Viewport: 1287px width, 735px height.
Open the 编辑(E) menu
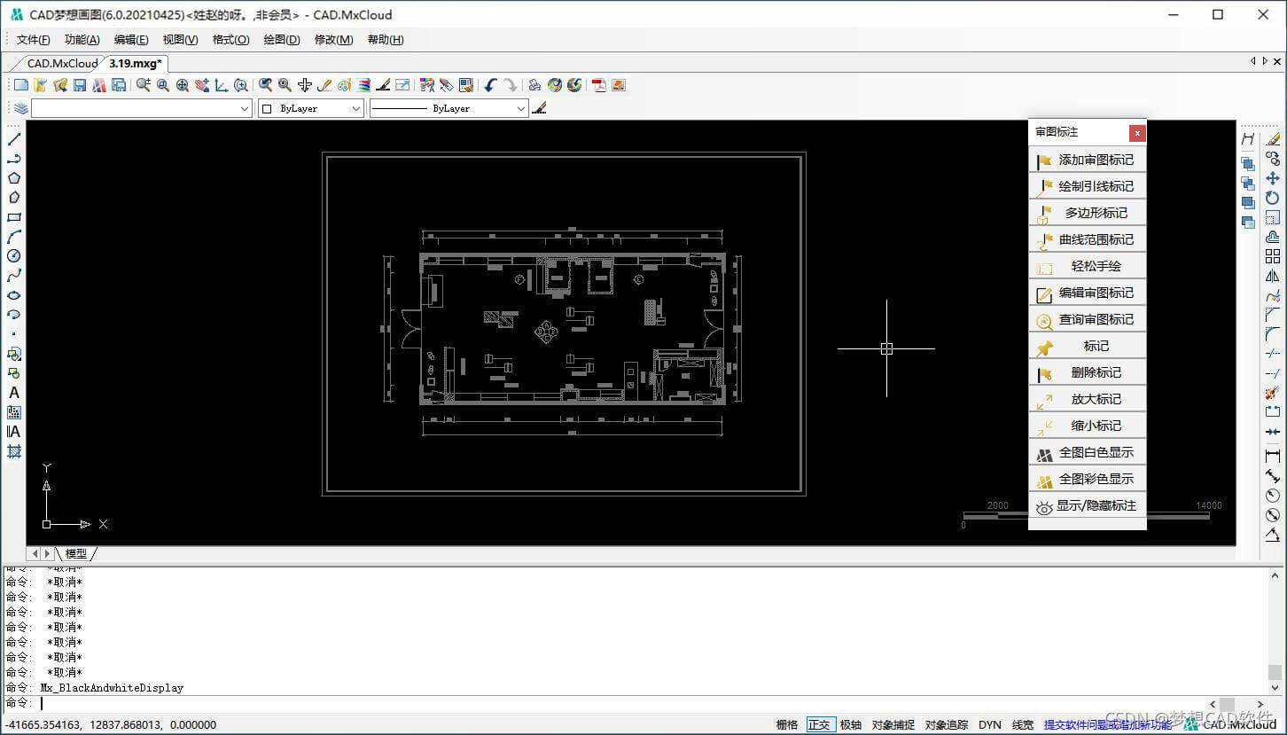pos(131,39)
